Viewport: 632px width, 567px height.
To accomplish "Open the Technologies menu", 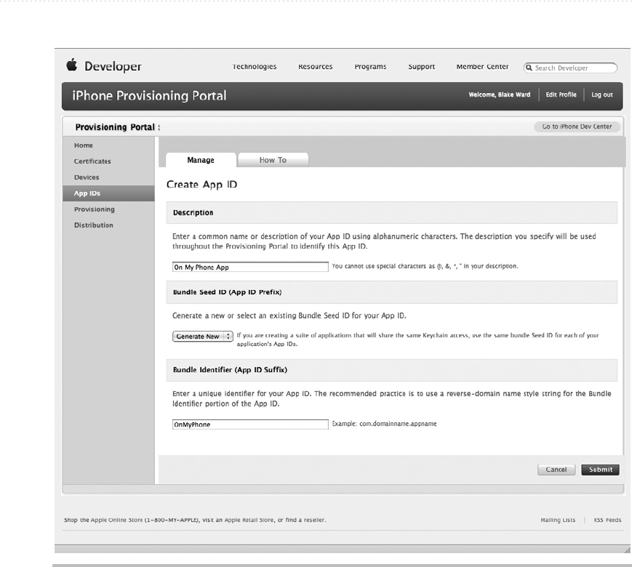I will point(255,66).
